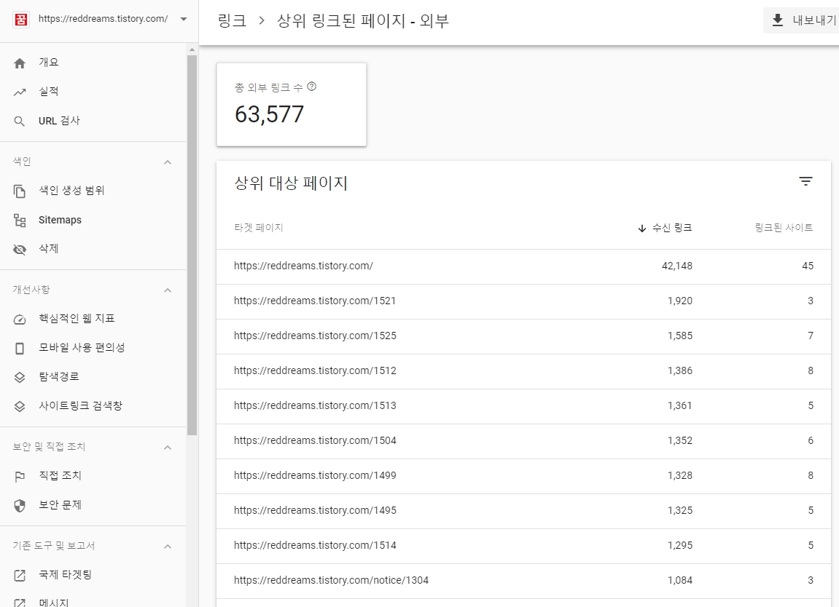Open row reddreams.tistory.com/1525
The height and width of the screenshot is (607, 839).
[x=524, y=336]
